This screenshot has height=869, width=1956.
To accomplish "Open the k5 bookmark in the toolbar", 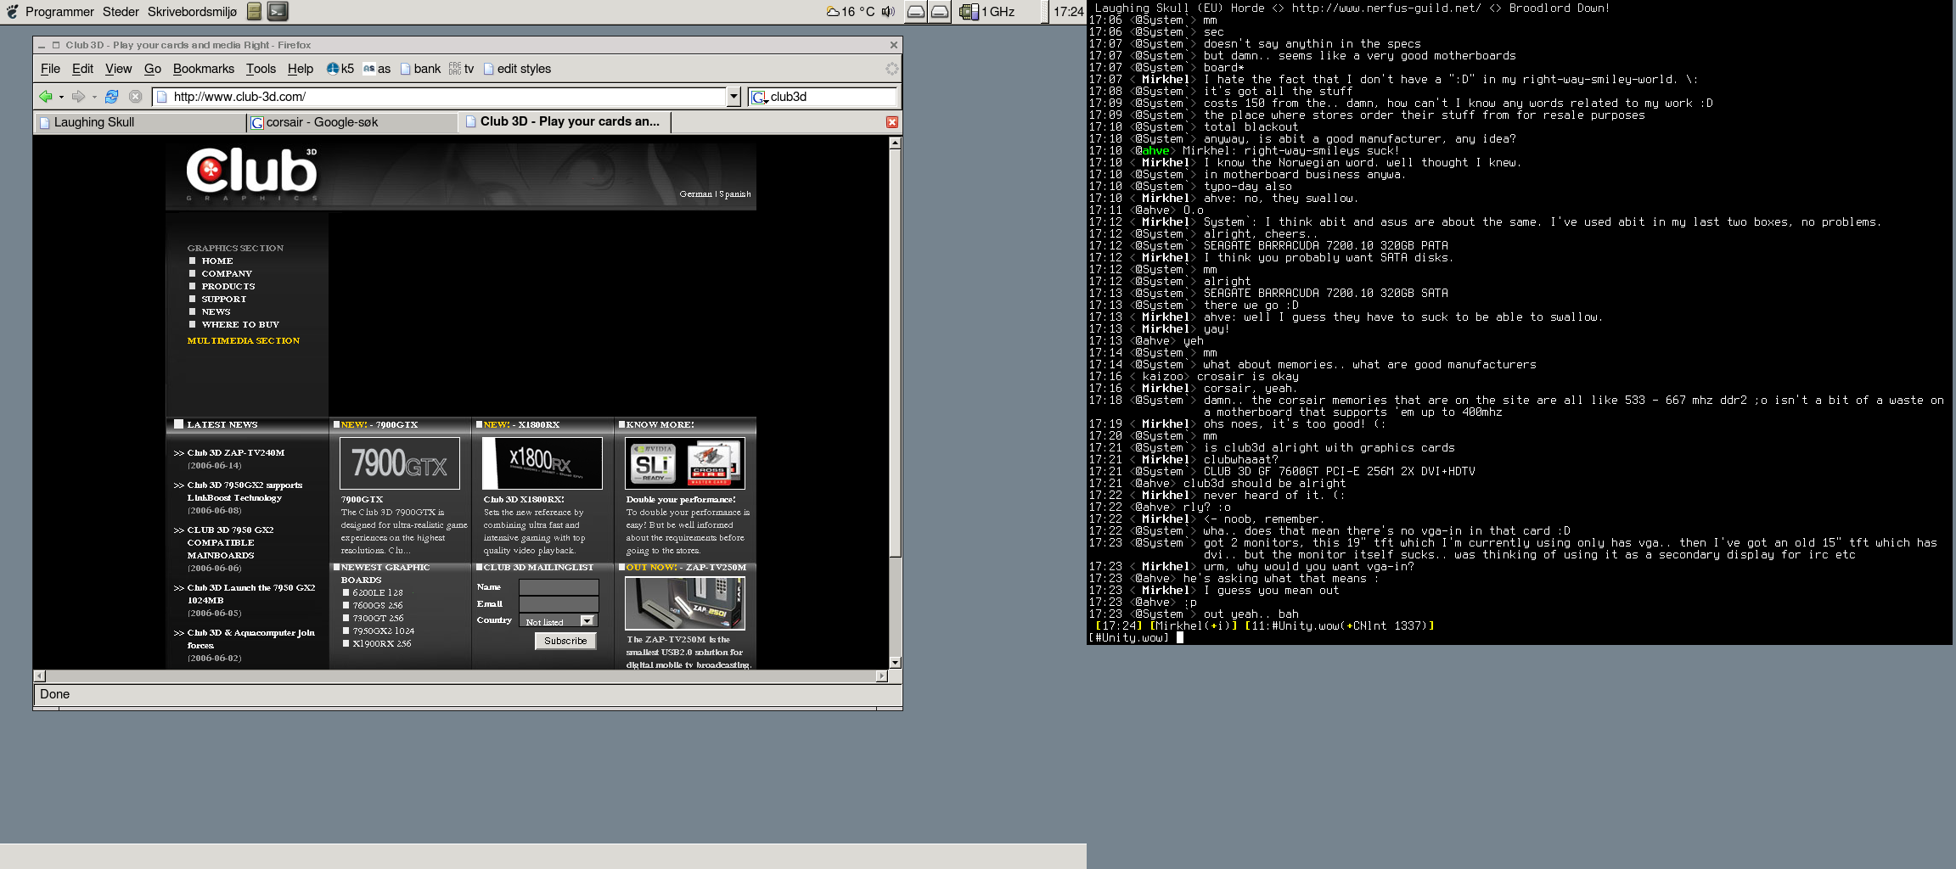I will pyautogui.click(x=340, y=69).
